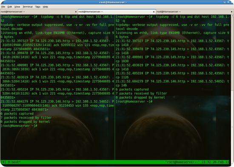Open the Tabs menu

coord(38,7)
